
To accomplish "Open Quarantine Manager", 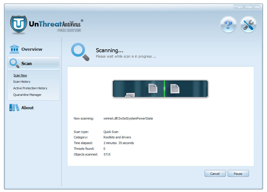I will (x=27, y=95).
